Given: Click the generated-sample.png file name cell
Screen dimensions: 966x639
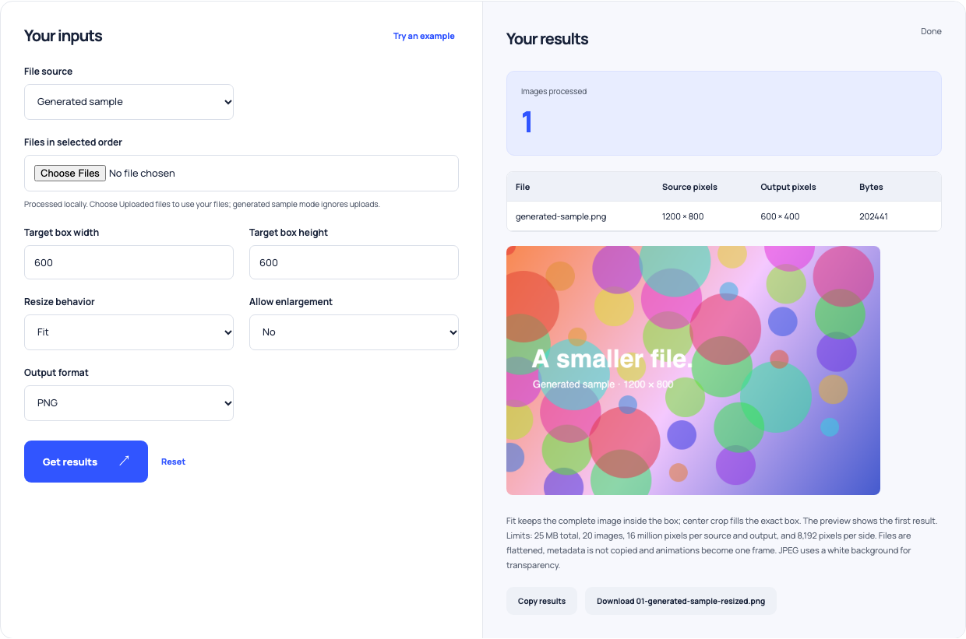Looking at the screenshot, I should (561, 216).
